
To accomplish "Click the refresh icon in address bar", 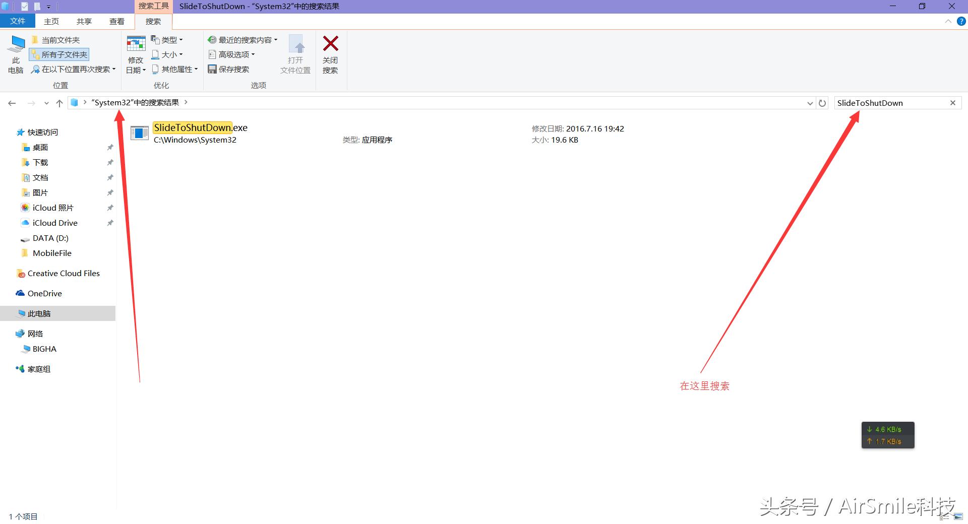I will click(822, 103).
